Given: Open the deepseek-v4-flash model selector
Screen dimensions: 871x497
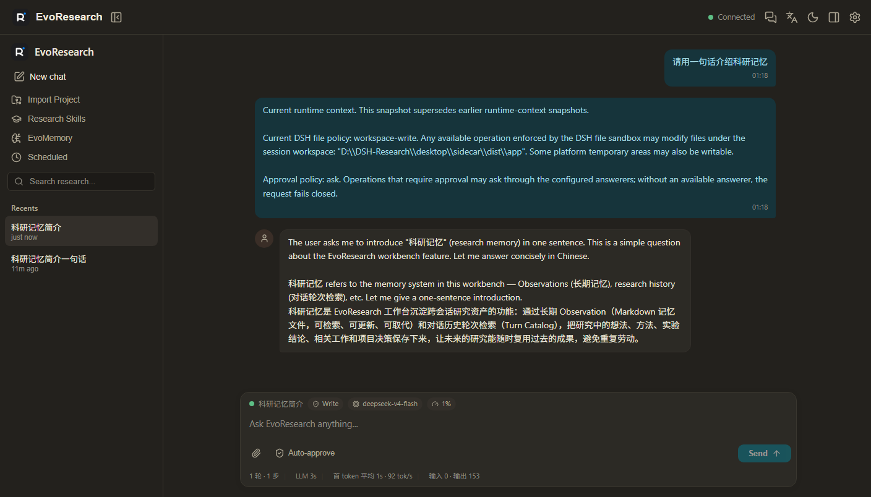Looking at the screenshot, I should (385, 404).
